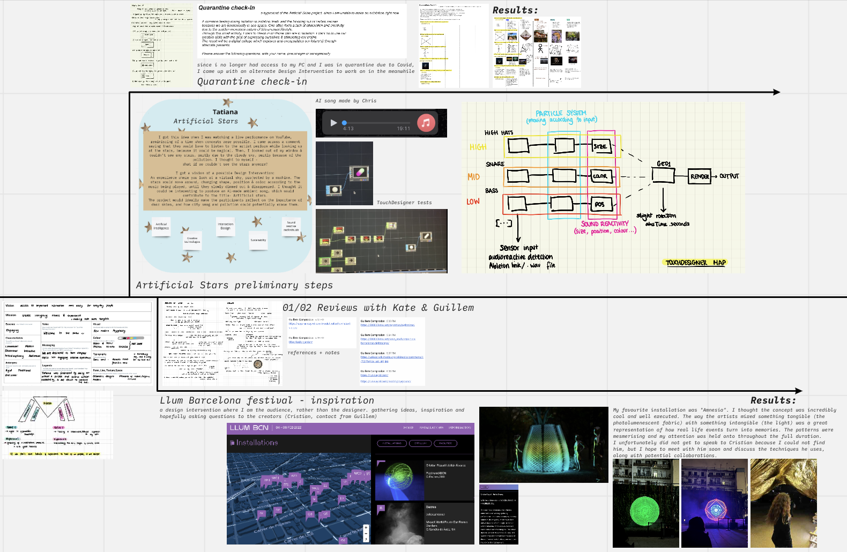Click the POS box in TouchDesigner map

click(600, 204)
